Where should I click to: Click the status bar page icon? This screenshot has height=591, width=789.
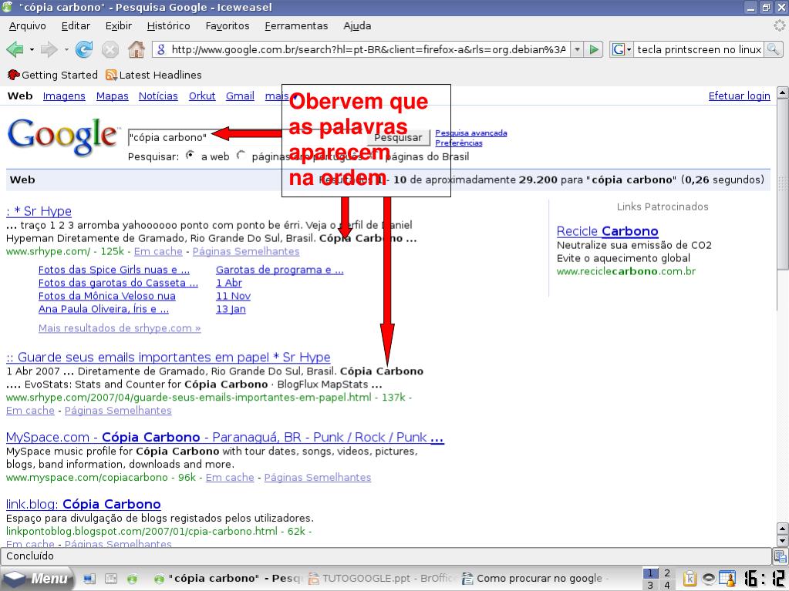[x=781, y=556]
